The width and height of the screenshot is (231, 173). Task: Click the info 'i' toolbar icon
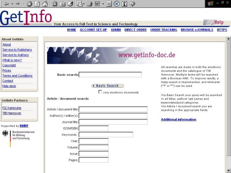pyautogui.click(x=124, y=4)
